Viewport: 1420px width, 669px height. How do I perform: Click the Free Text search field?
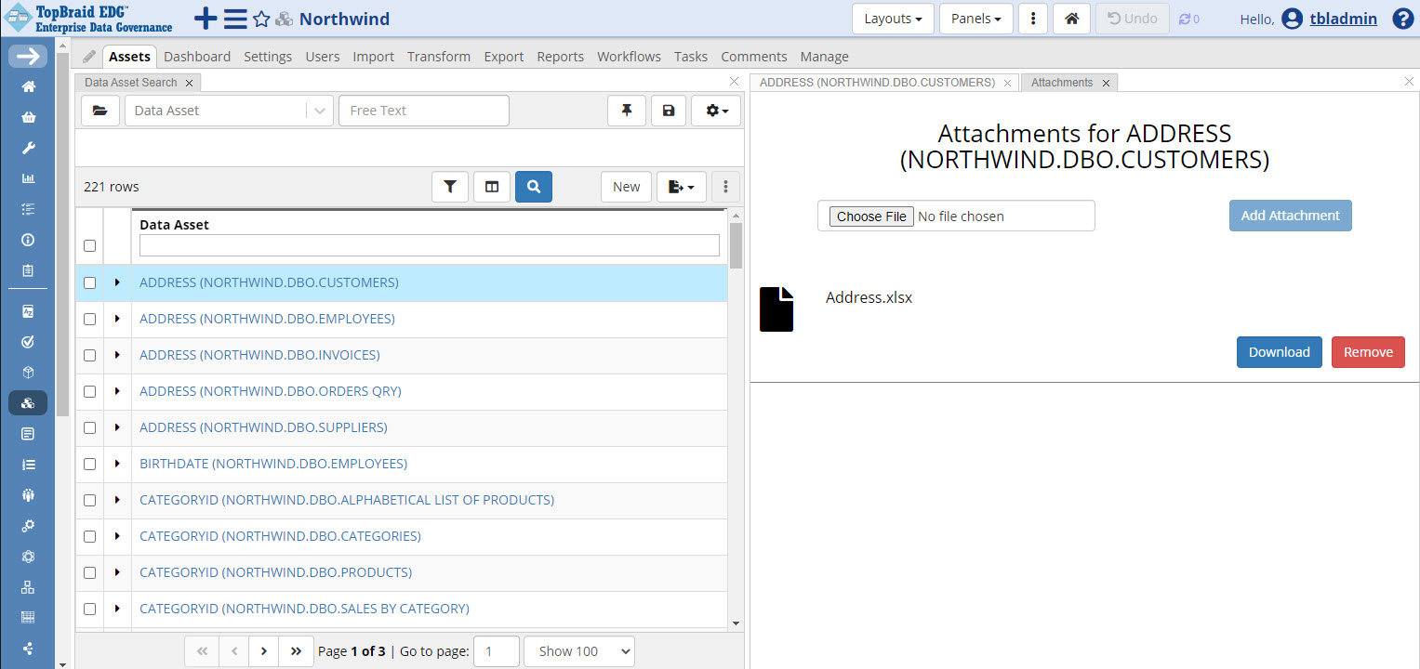tap(424, 111)
